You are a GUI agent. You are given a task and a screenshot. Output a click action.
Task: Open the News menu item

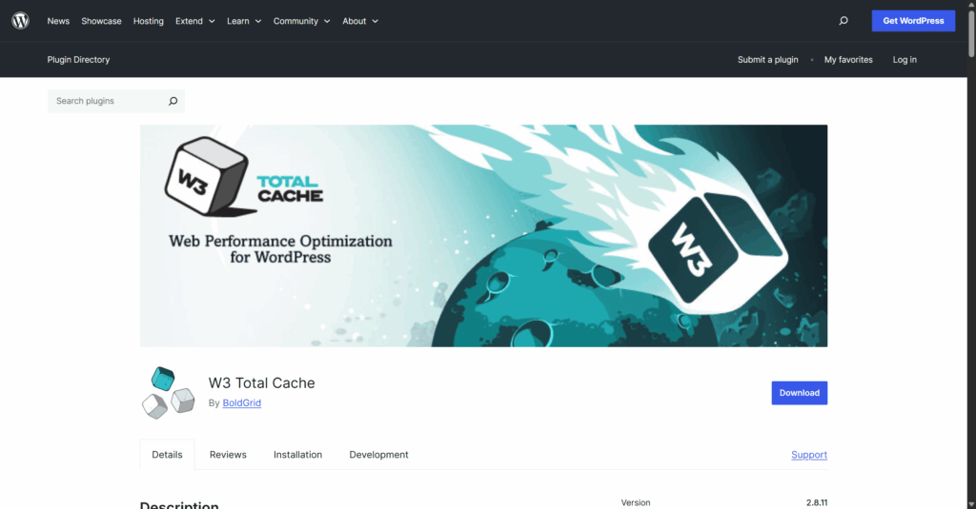pos(58,21)
